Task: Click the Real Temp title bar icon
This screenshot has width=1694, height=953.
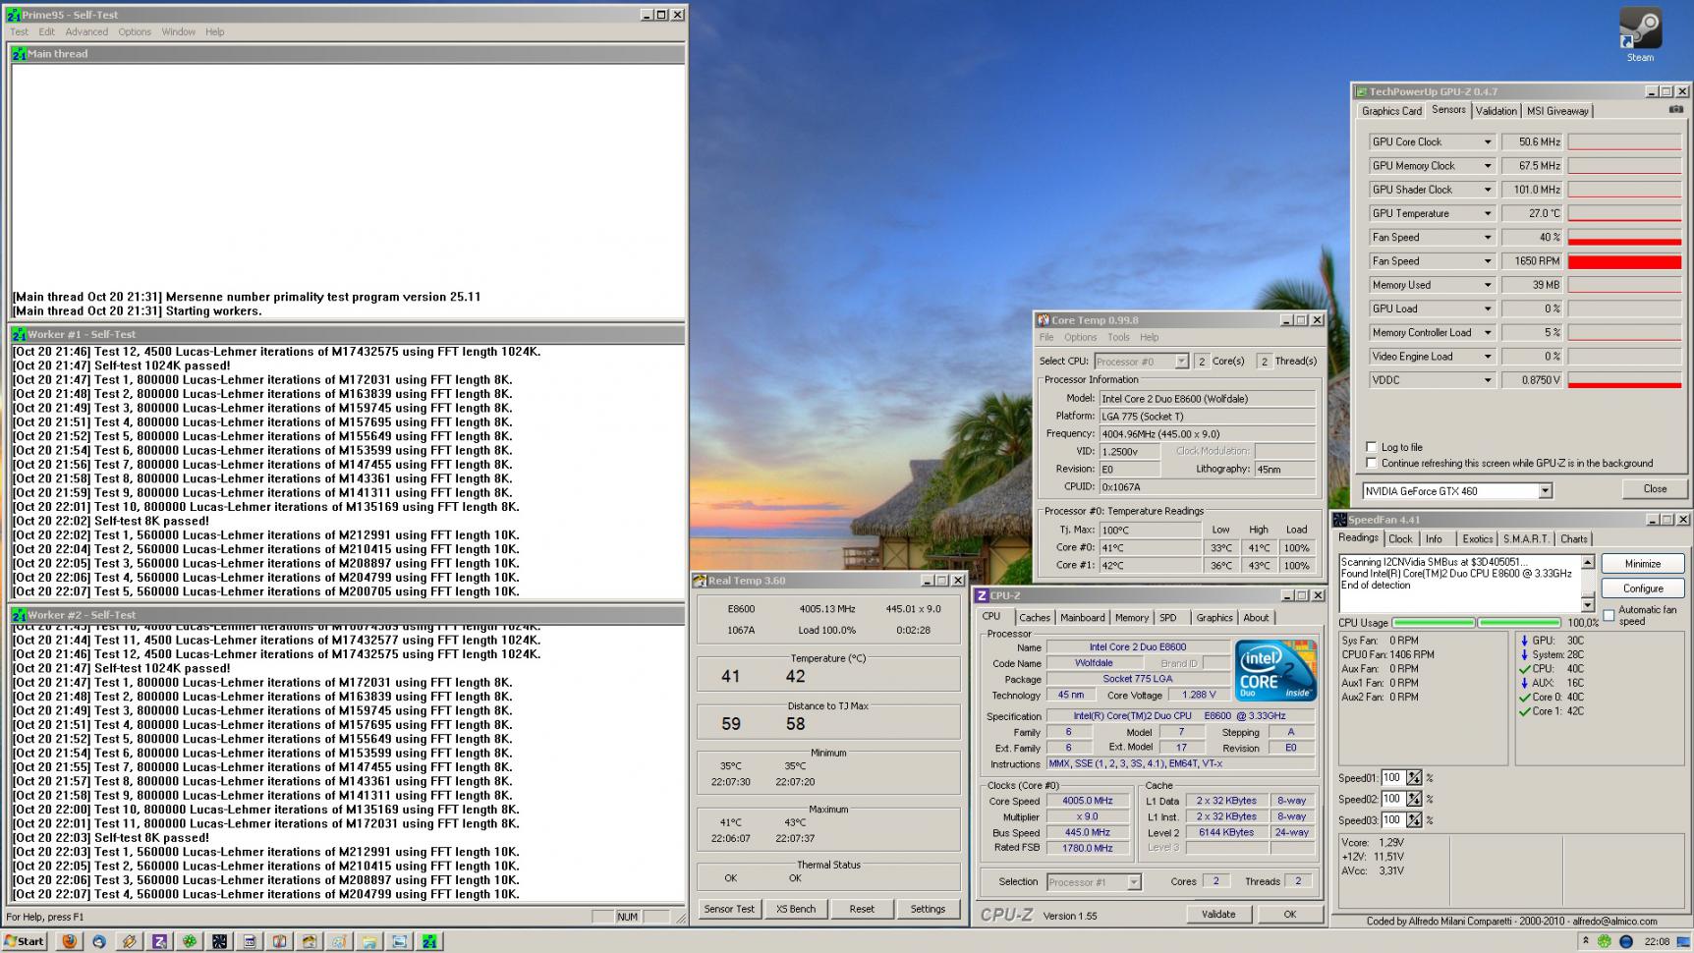Action: (700, 581)
